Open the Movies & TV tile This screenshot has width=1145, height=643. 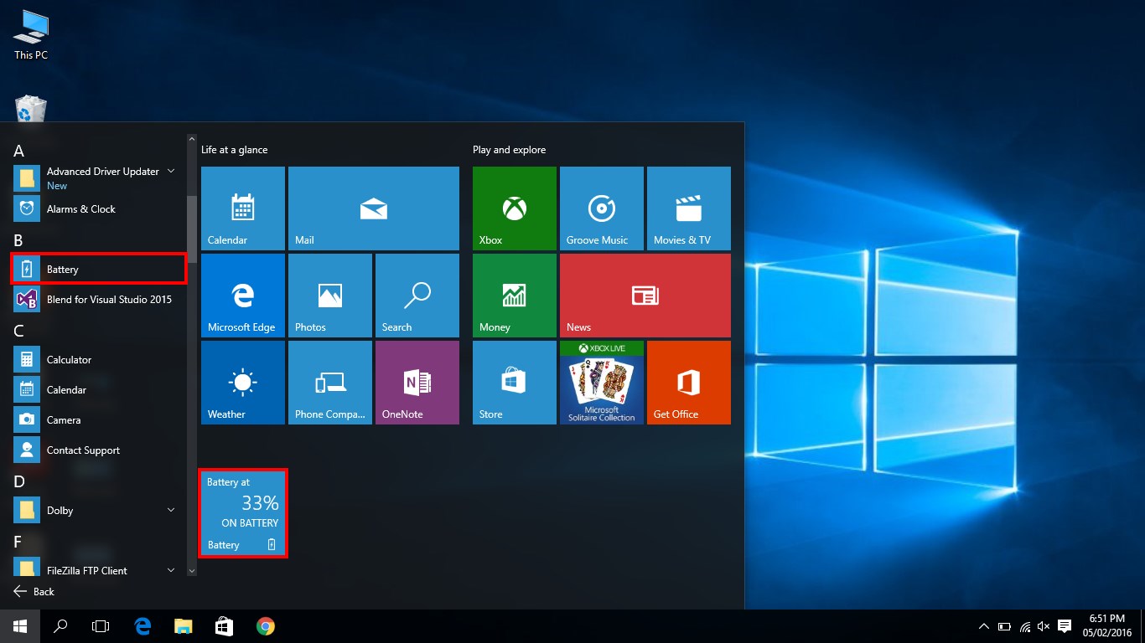tap(689, 208)
